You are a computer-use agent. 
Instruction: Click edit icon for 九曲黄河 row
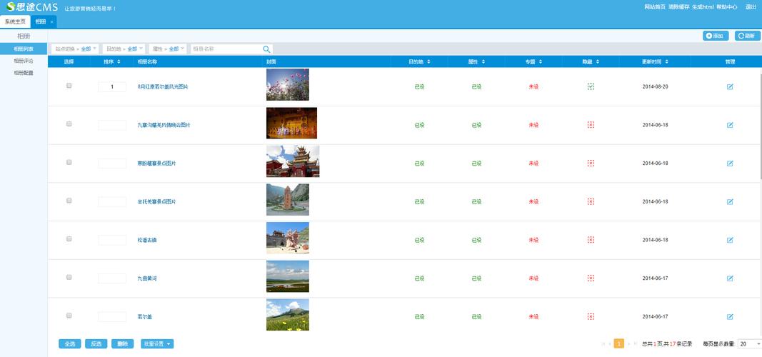click(x=730, y=278)
